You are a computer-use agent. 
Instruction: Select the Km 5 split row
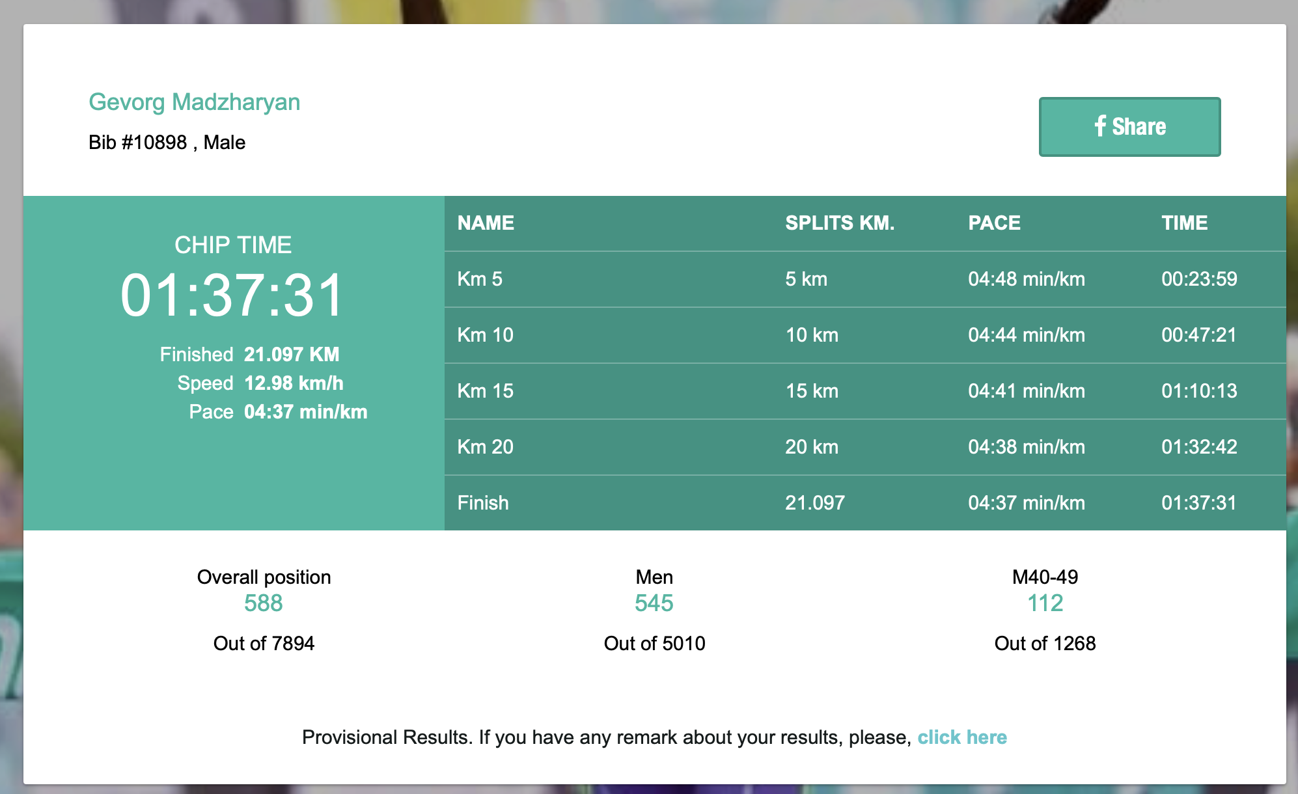(864, 279)
